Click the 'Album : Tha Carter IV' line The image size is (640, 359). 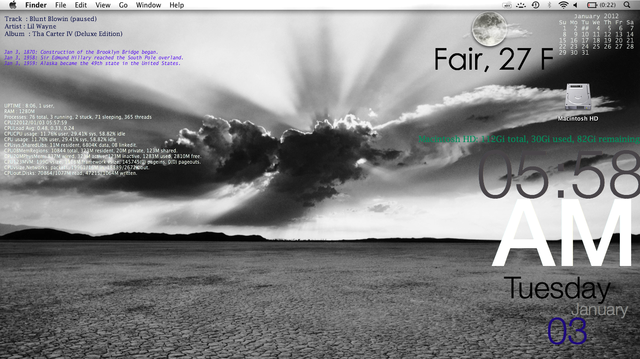pos(64,34)
